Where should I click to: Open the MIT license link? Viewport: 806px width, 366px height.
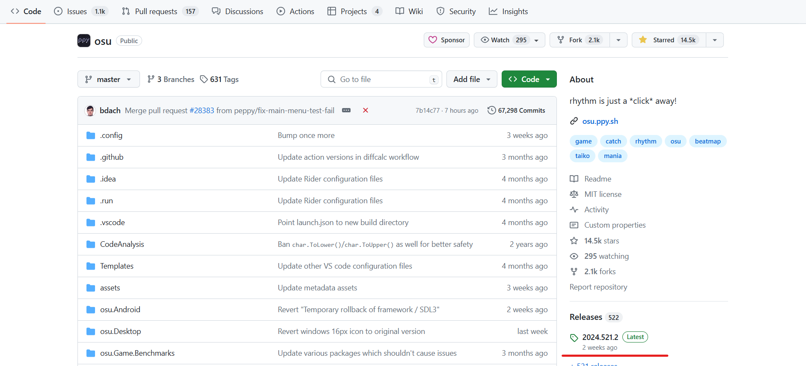coord(596,194)
